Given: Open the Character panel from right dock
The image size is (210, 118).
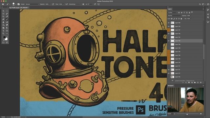Looking at the screenshot, I should (x=208, y=14).
